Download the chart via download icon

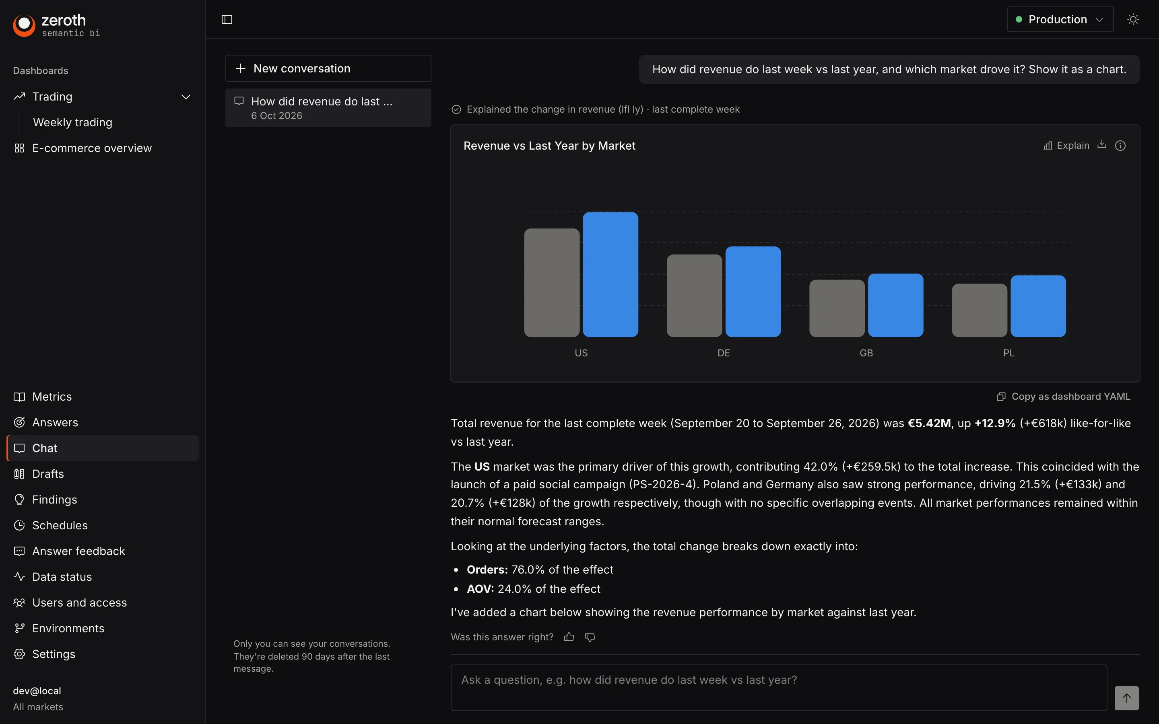tap(1102, 145)
